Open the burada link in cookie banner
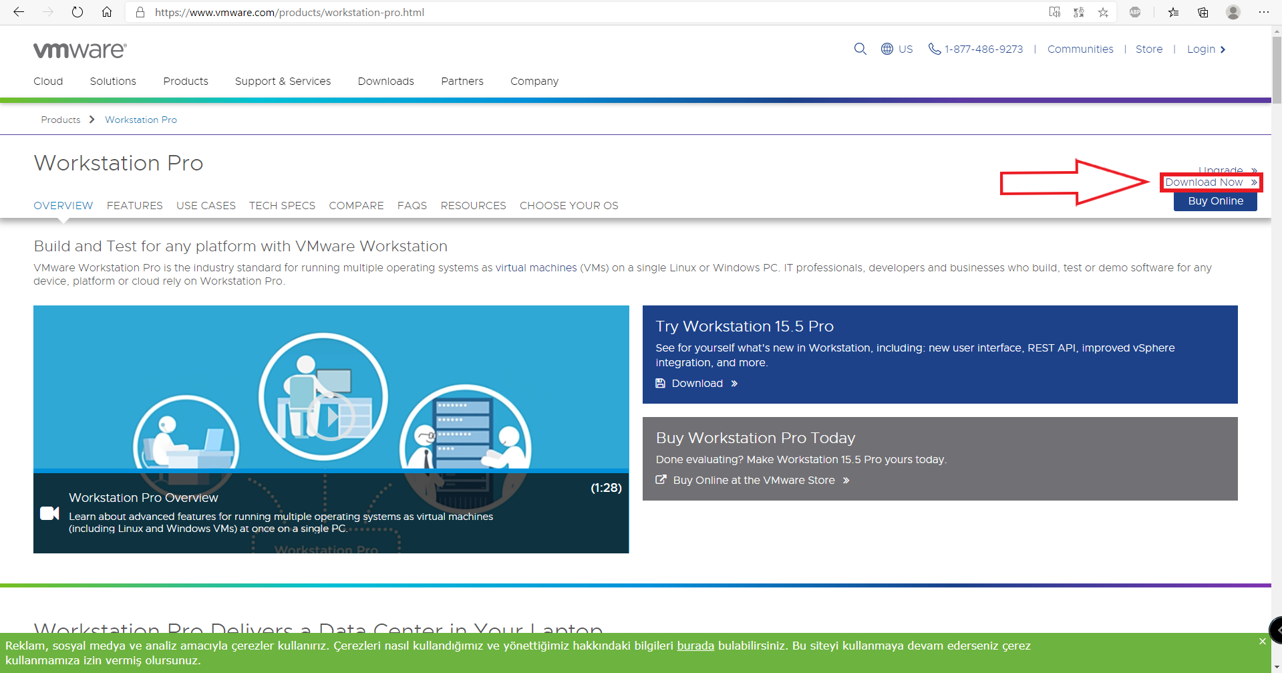Screen dimensions: 1282x673 [x=695, y=646]
